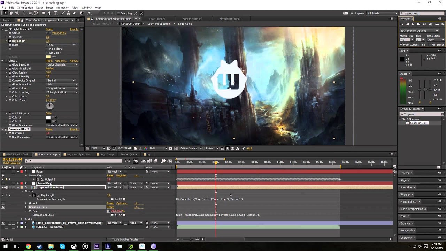
Task: Switch to RENDER ME COMP timeline tab
Action: click(17, 154)
